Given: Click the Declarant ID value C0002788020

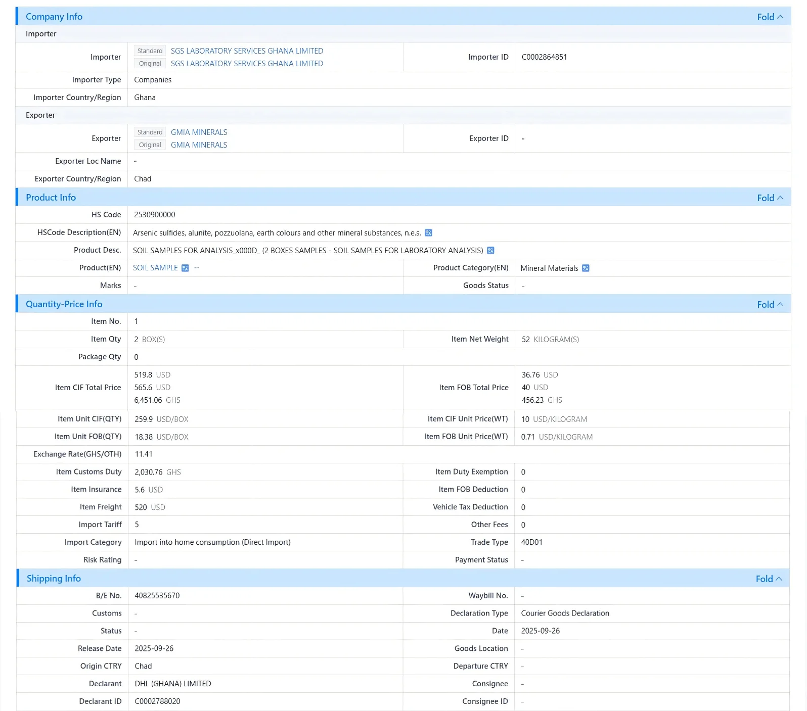Looking at the screenshot, I should [157, 701].
